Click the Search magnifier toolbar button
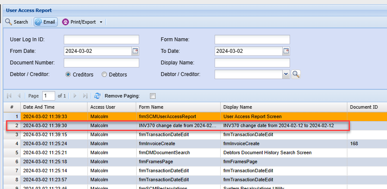The image size is (387, 189). click(x=16, y=22)
